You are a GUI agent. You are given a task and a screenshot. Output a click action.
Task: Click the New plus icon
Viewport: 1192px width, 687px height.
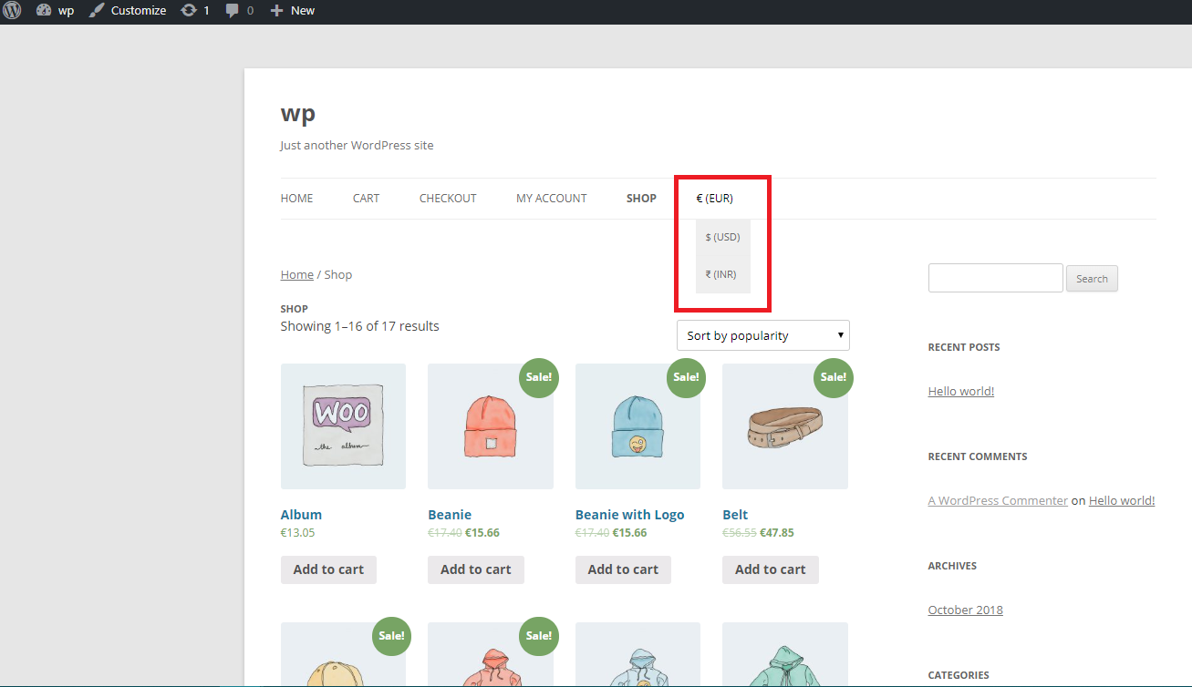tap(277, 11)
